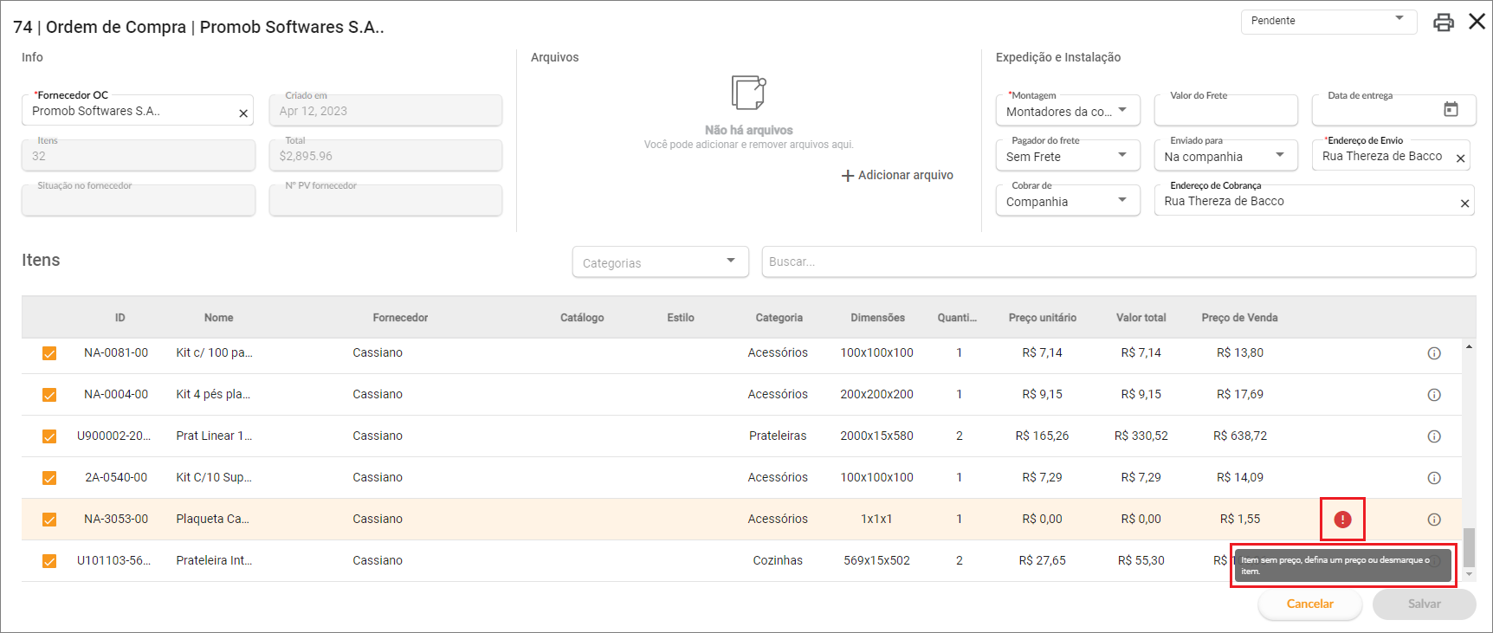Click the 'Prateleira Int...' name cell
Image resolution: width=1493 pixels, height=633 pixels.
pos(214,561)
